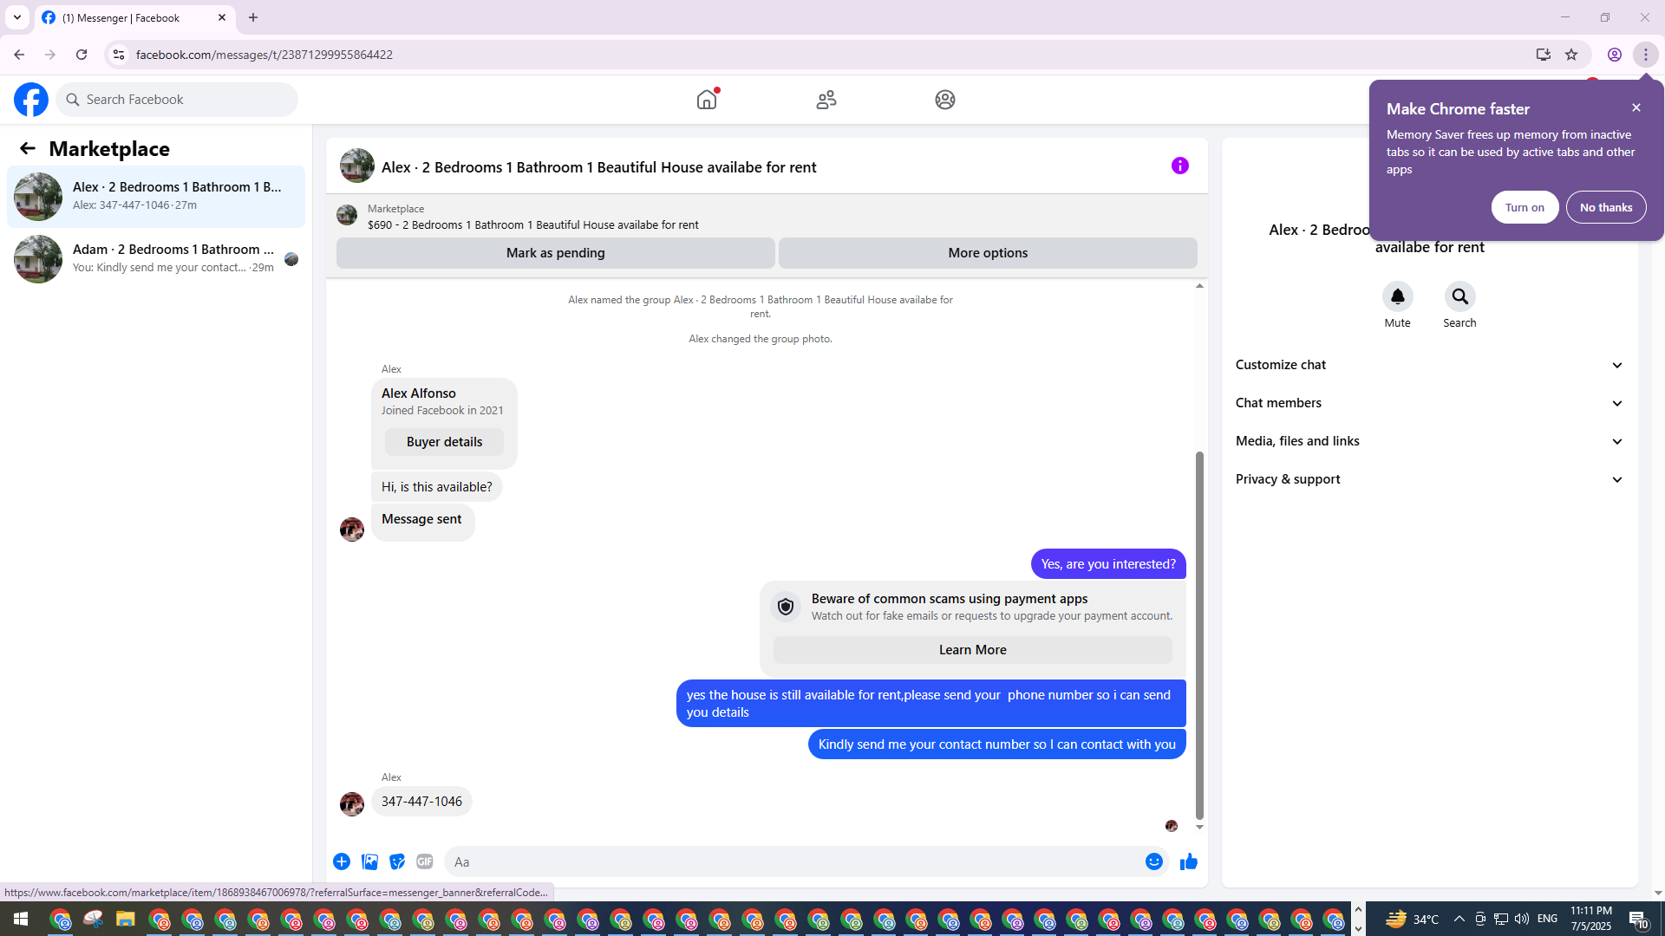1665x936 pixels.
Task: Choose a sticker icon in composer
Action: [397, 861]
